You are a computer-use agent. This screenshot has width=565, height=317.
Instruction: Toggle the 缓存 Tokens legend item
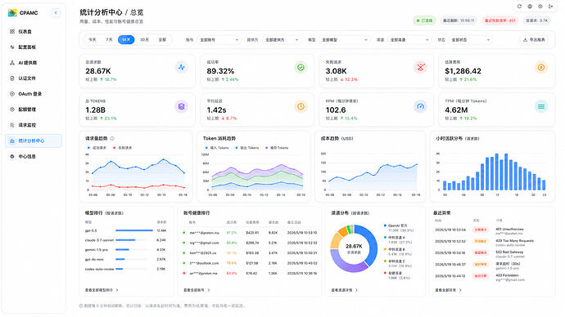(277, 148)
